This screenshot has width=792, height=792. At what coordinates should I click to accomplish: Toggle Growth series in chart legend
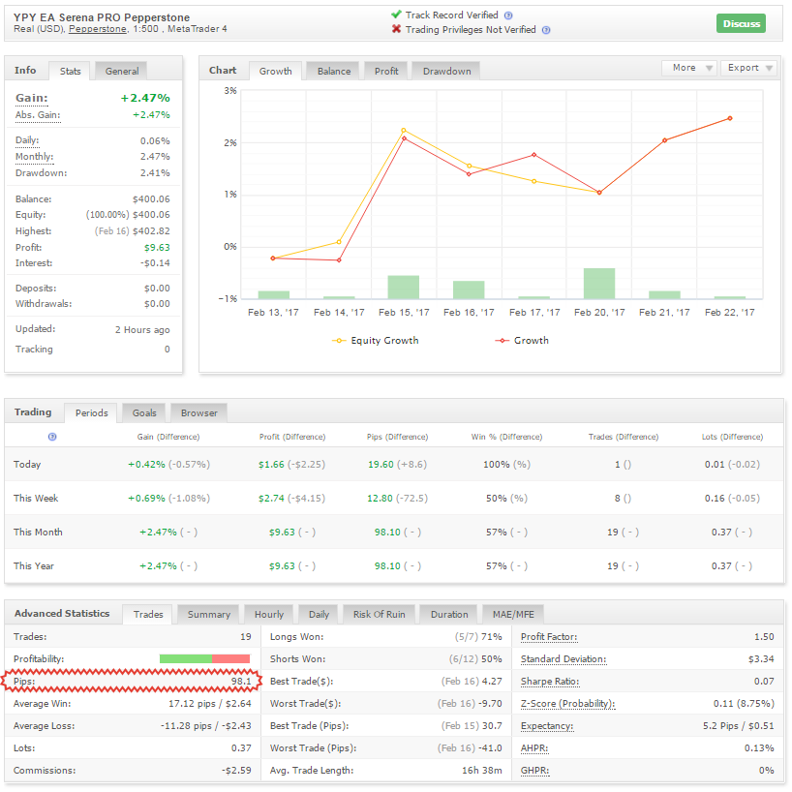pos(522,341)
